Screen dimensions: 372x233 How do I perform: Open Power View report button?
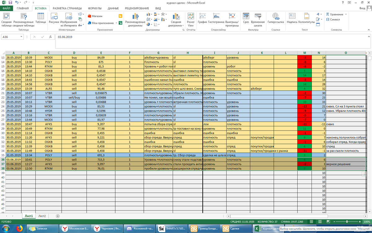(191, 20)
